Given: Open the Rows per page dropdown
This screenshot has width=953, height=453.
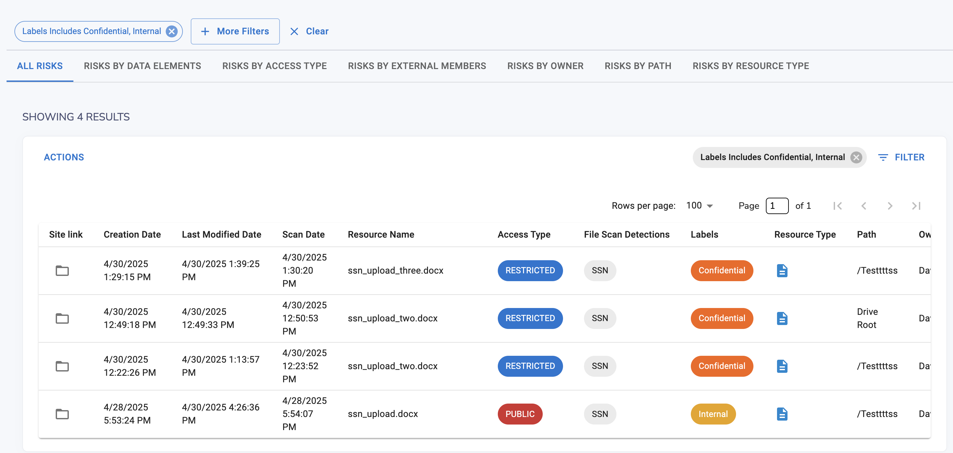Looking at the screenshot, I should (x=699, y=206).
